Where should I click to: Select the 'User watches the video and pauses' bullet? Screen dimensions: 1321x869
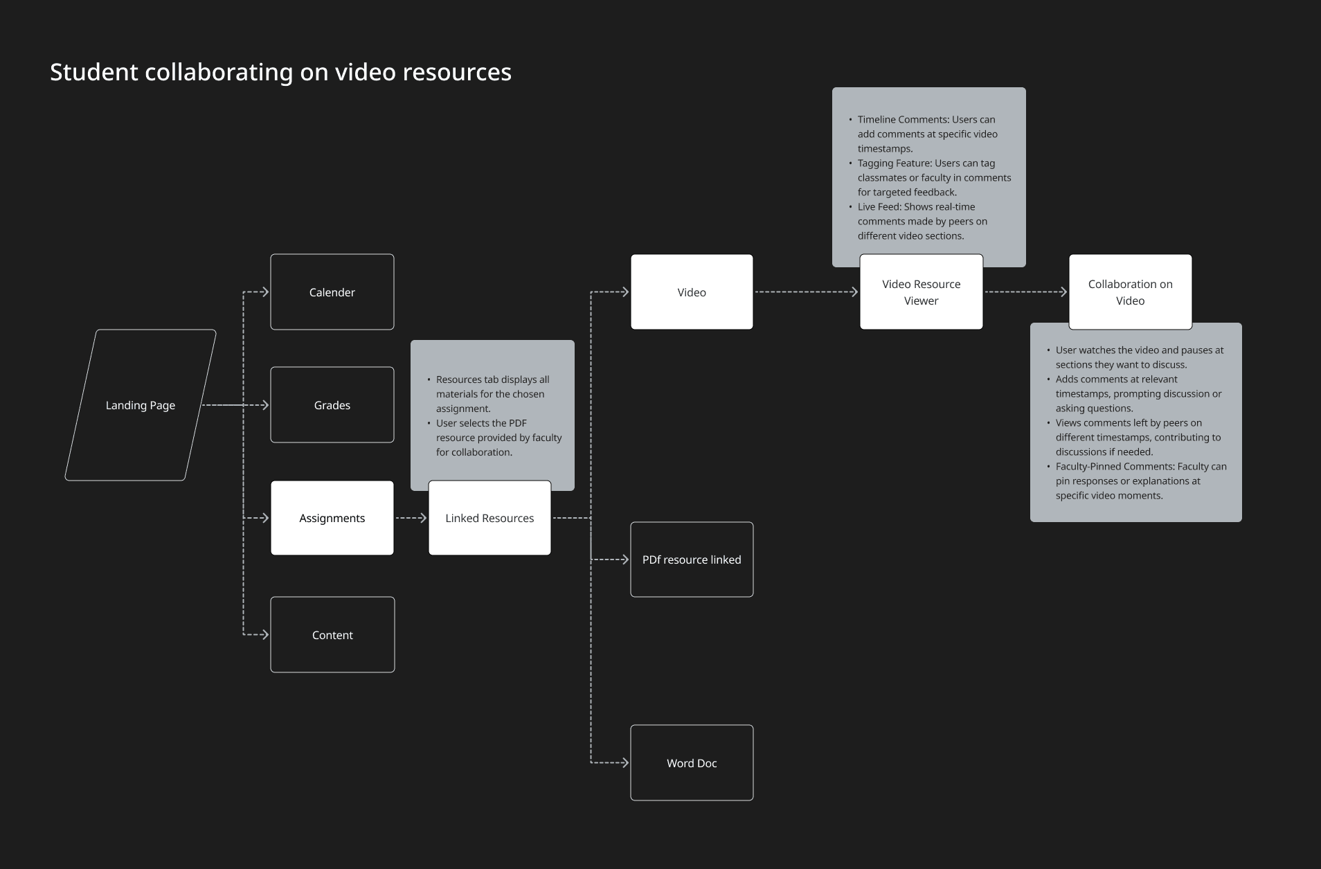tap(1139, 357)
